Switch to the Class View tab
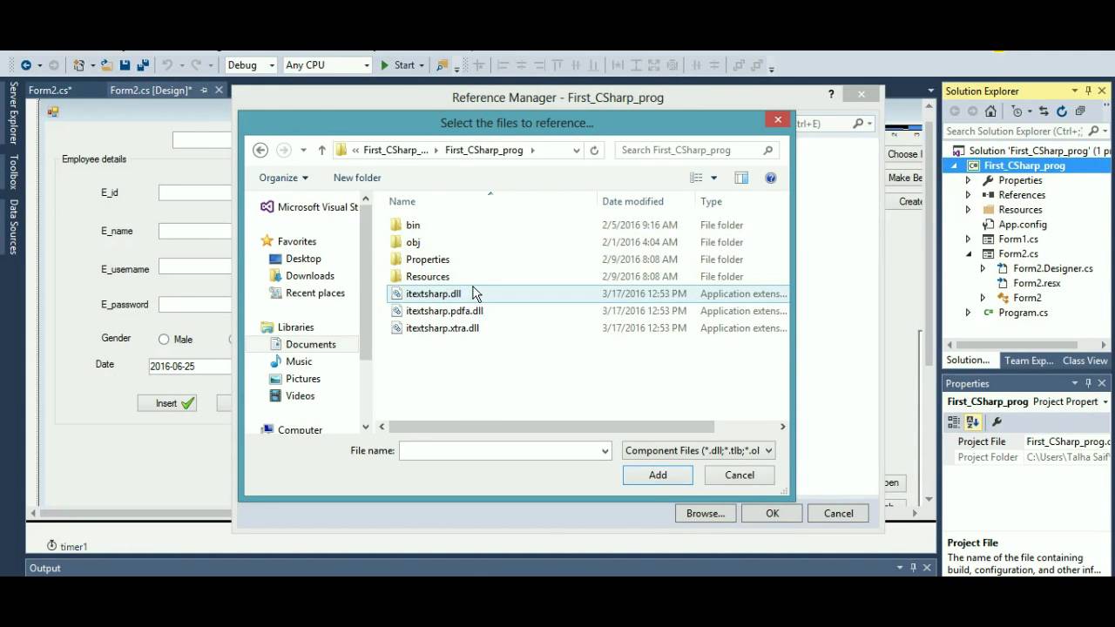Screen dimensions: 1115x627 pos(1085,361)
